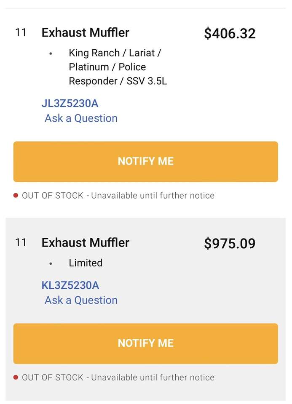Click bullet point before King Ranch text
Image resolution: width=292 pixels, height=404 pixels.
pos(51,54)
